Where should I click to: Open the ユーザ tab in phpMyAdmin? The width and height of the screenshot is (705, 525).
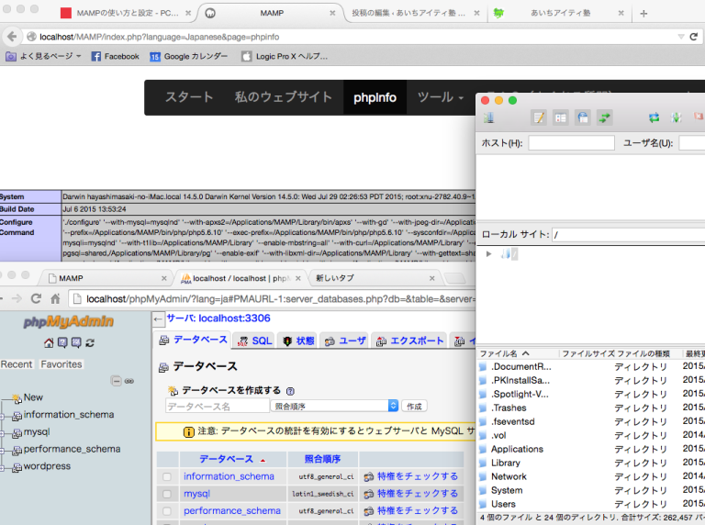[345, 341]
